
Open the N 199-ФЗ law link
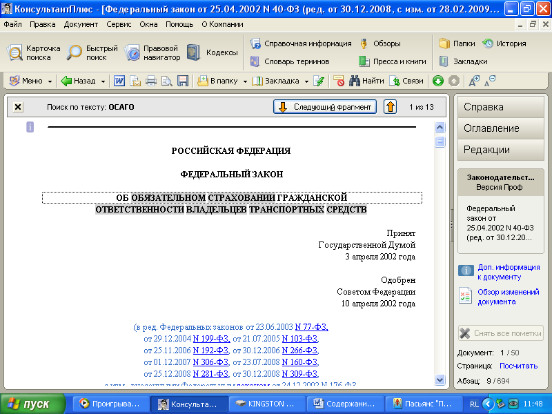(x=212, y=339)
